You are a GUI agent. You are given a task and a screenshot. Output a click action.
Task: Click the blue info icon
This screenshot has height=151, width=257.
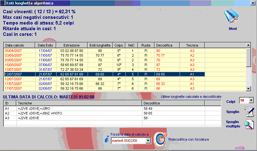pos(107,139)
